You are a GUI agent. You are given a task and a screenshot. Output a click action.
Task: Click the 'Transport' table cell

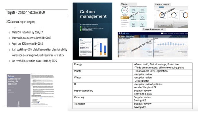point(103,105)
